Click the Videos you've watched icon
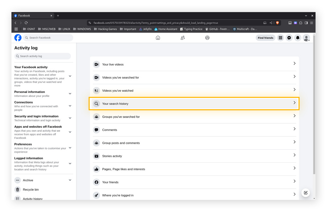This screenshot has height=212, width=327. (x=96, y=90)
